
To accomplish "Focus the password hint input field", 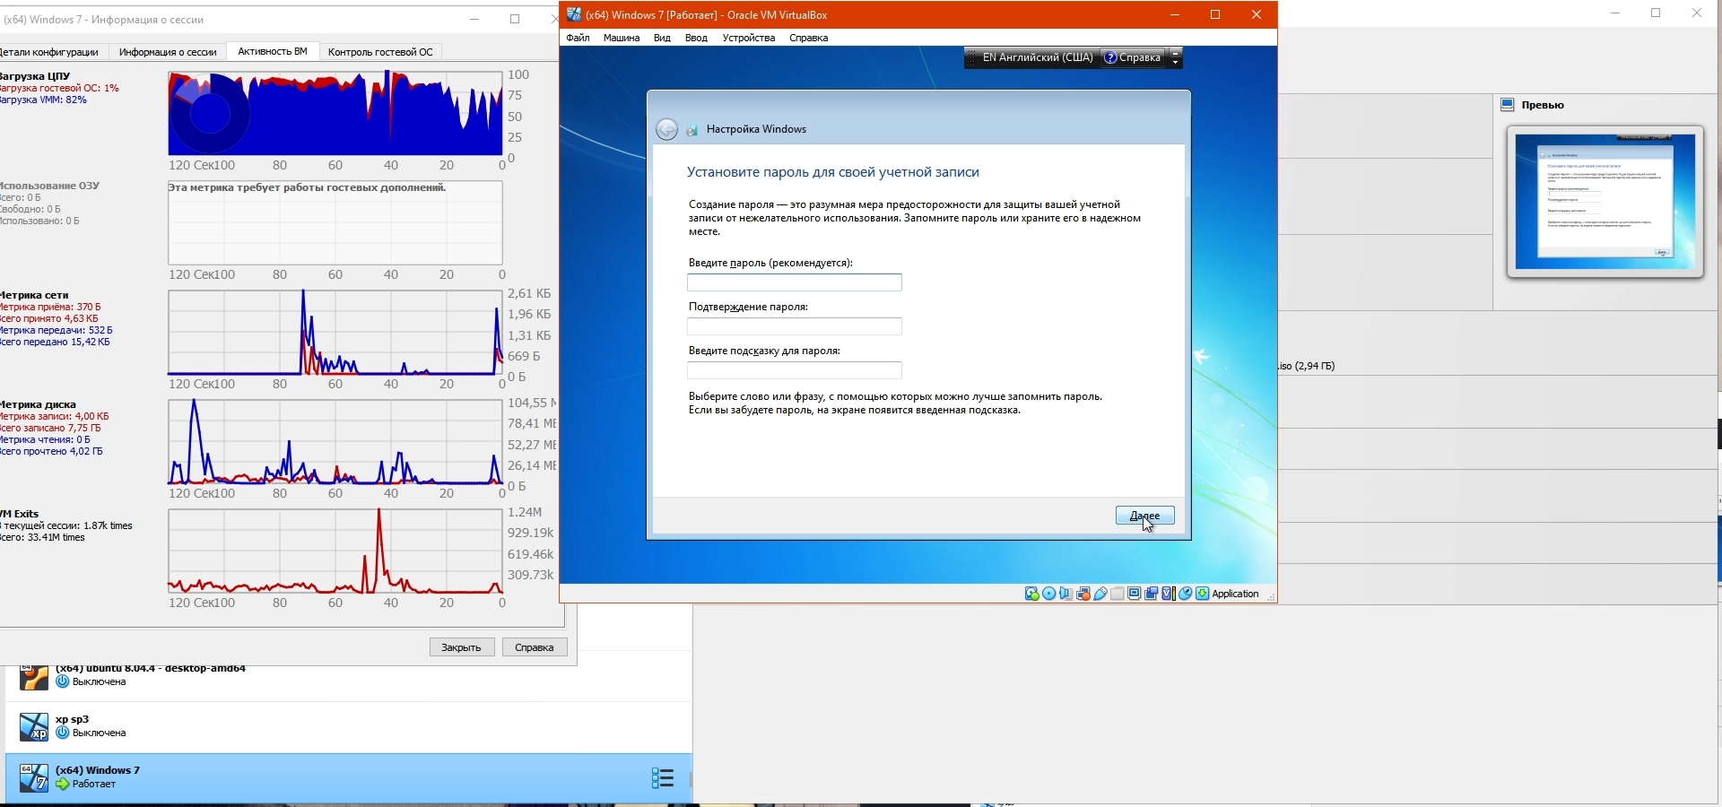I will 795,370.
